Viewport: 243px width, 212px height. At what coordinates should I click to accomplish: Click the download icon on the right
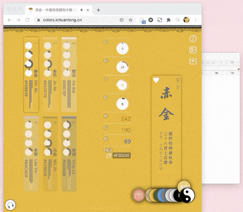pyautogui.click(x=193, y=61)
